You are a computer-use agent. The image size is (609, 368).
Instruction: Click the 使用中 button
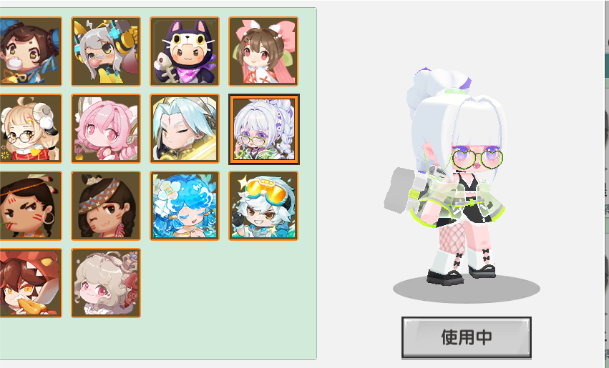(x=467, y=337)
